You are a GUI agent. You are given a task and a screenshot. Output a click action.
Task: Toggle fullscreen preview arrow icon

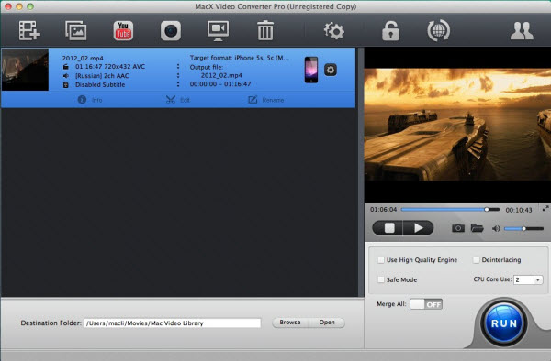coord(545,208)
